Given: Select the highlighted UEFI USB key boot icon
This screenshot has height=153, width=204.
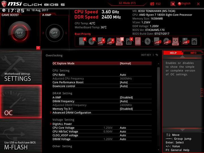Looking at the screenshot, I should click(x=120, y=41).
